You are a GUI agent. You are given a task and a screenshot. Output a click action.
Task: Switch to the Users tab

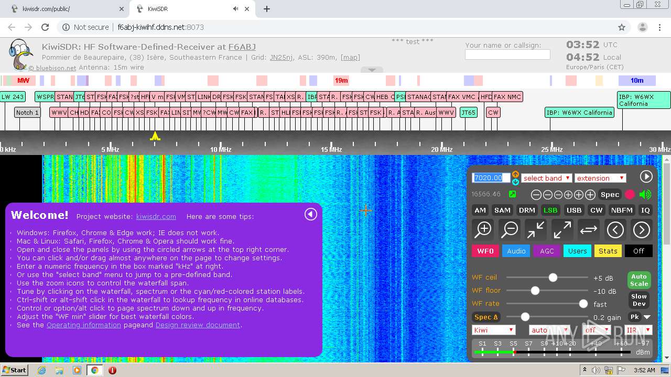(x=578, y=251)
